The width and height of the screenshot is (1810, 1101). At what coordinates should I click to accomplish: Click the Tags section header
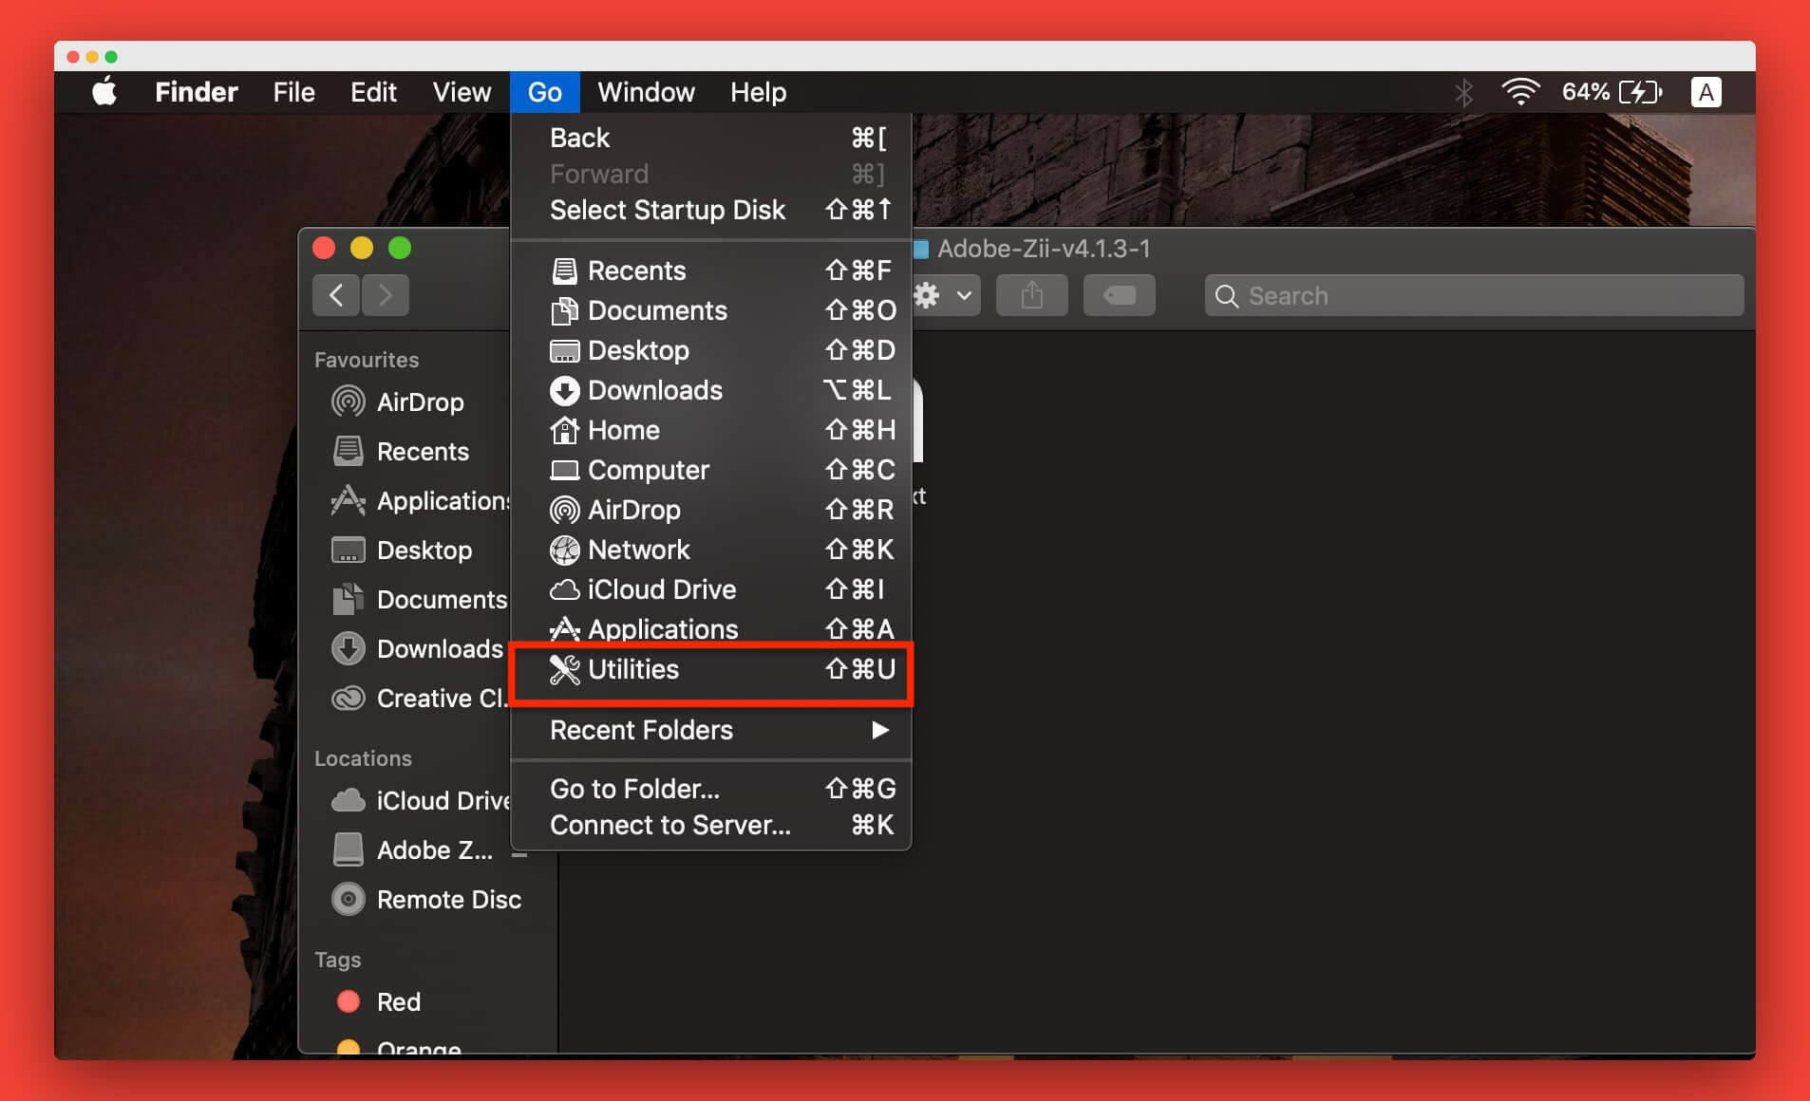[337, 960]
